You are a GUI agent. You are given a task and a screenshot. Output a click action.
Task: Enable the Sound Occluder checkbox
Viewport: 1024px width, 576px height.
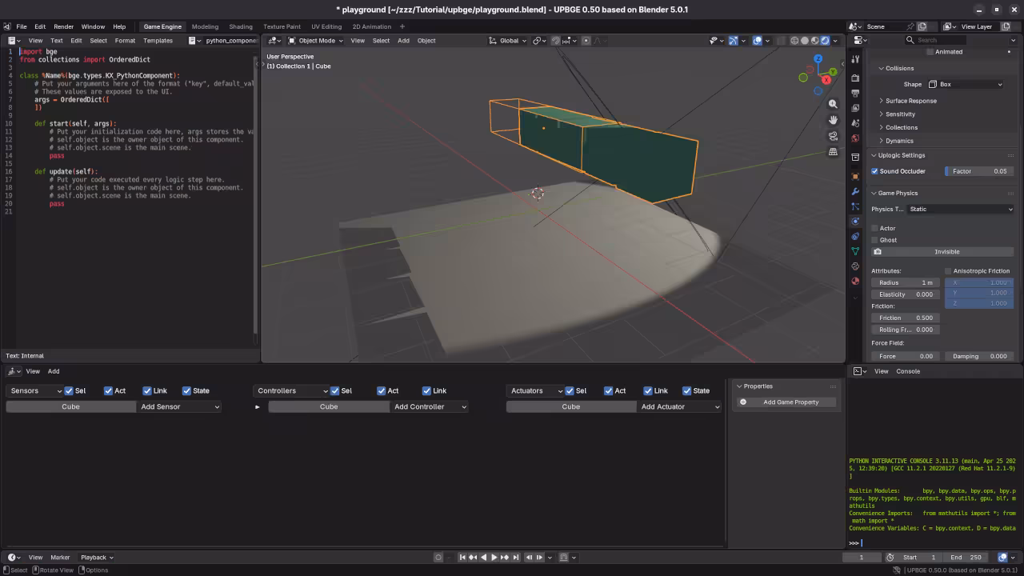(874, 171)
